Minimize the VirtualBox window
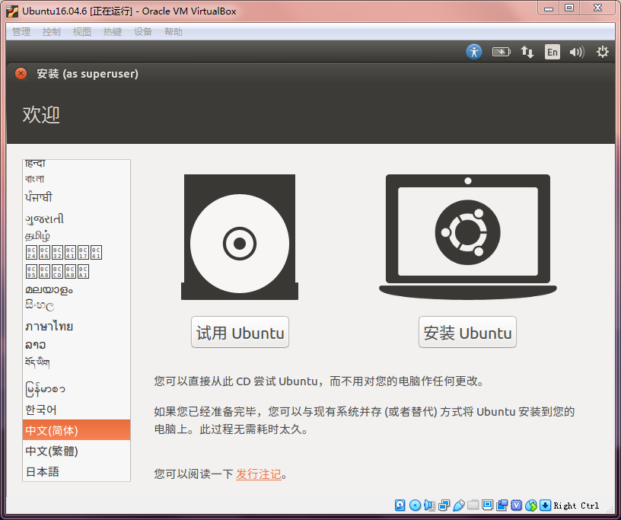This screenshot has width=621, height=520. 549,8
